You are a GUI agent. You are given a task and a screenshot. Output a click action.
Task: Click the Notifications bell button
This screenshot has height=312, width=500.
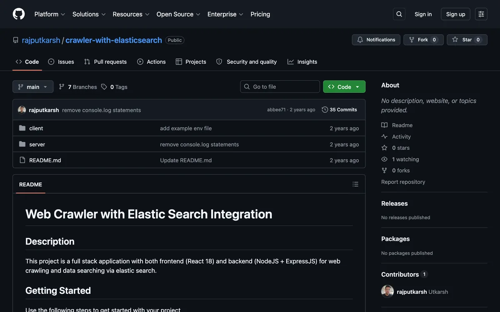pyautogui.click(x=376, y=40)
